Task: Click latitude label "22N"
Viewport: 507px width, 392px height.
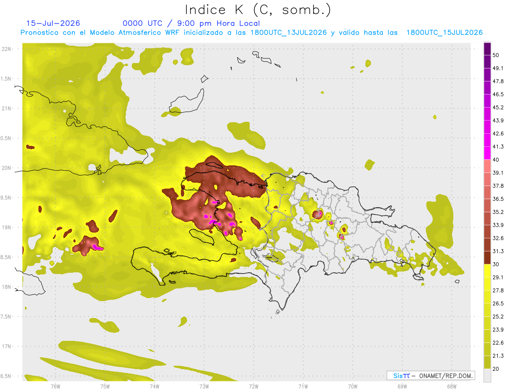Action: (6, 49)
